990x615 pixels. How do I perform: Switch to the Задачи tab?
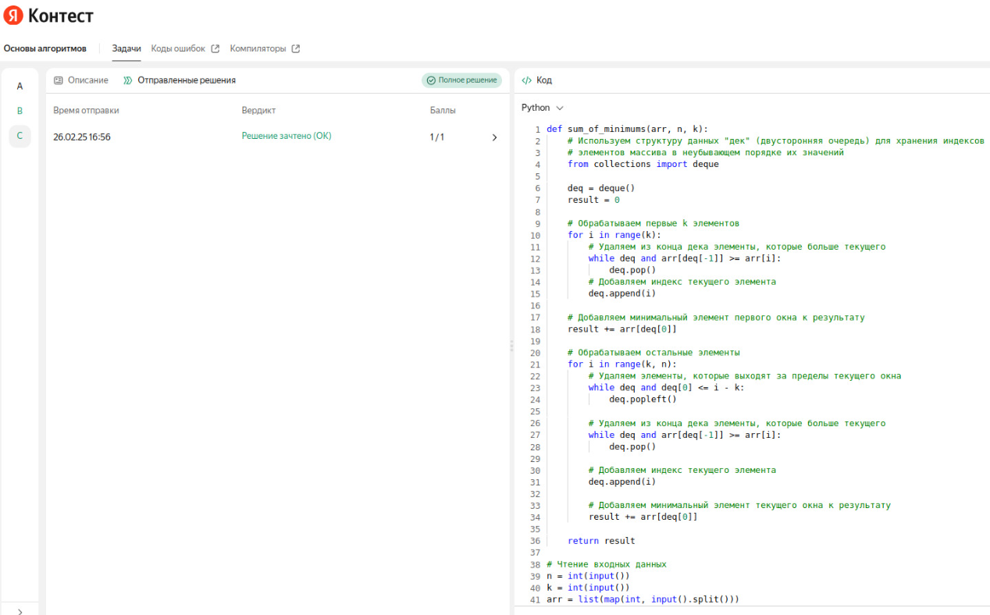(x=126, y=48)
